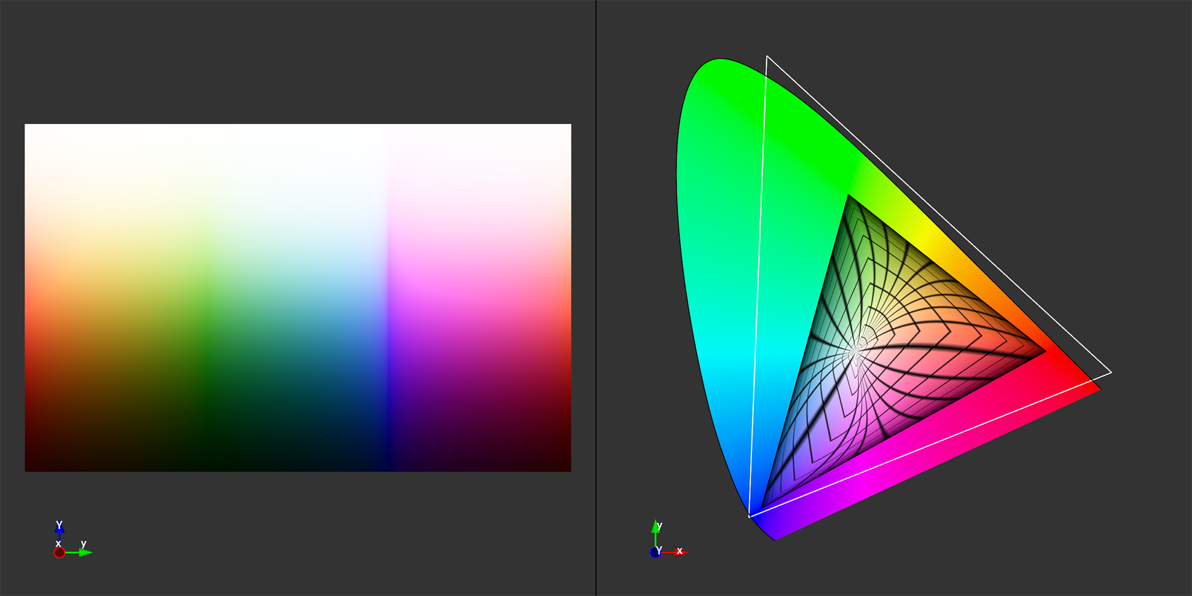Click the red right corner of gridded triangle
This screenshot has height=596, width=1192.
pos(1044,352)
